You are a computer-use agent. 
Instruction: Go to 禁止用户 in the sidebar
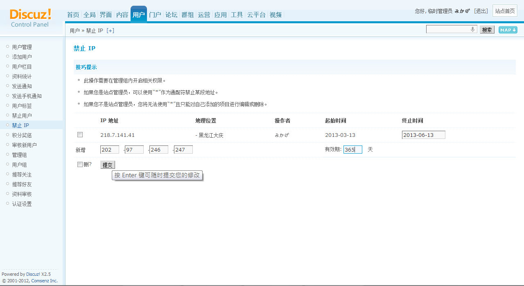[22, 116]
